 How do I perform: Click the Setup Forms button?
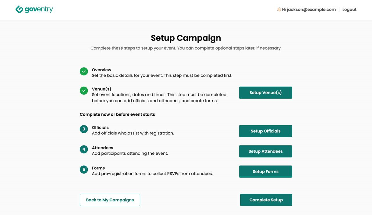click(x=266, y=172)
